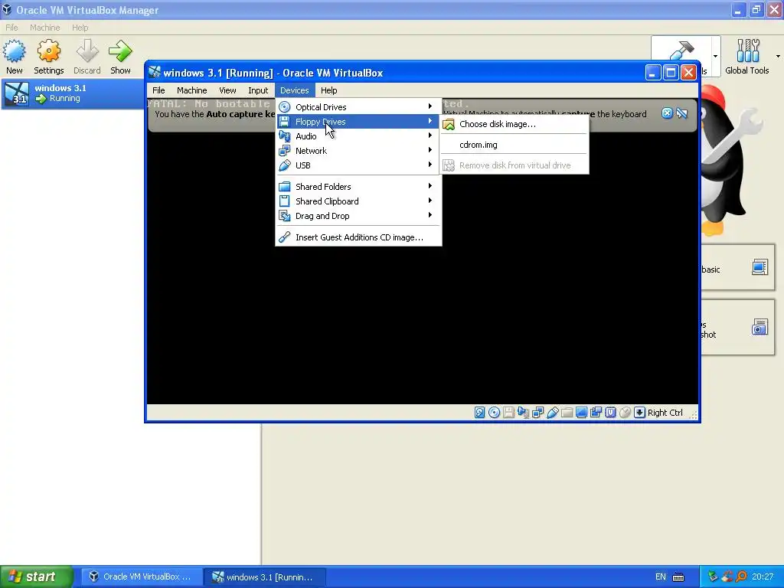Viewport: 784px width, 588px height.
Task: Click the audio status bar icon
Action: pyautogui.click(x=523, y=413)
